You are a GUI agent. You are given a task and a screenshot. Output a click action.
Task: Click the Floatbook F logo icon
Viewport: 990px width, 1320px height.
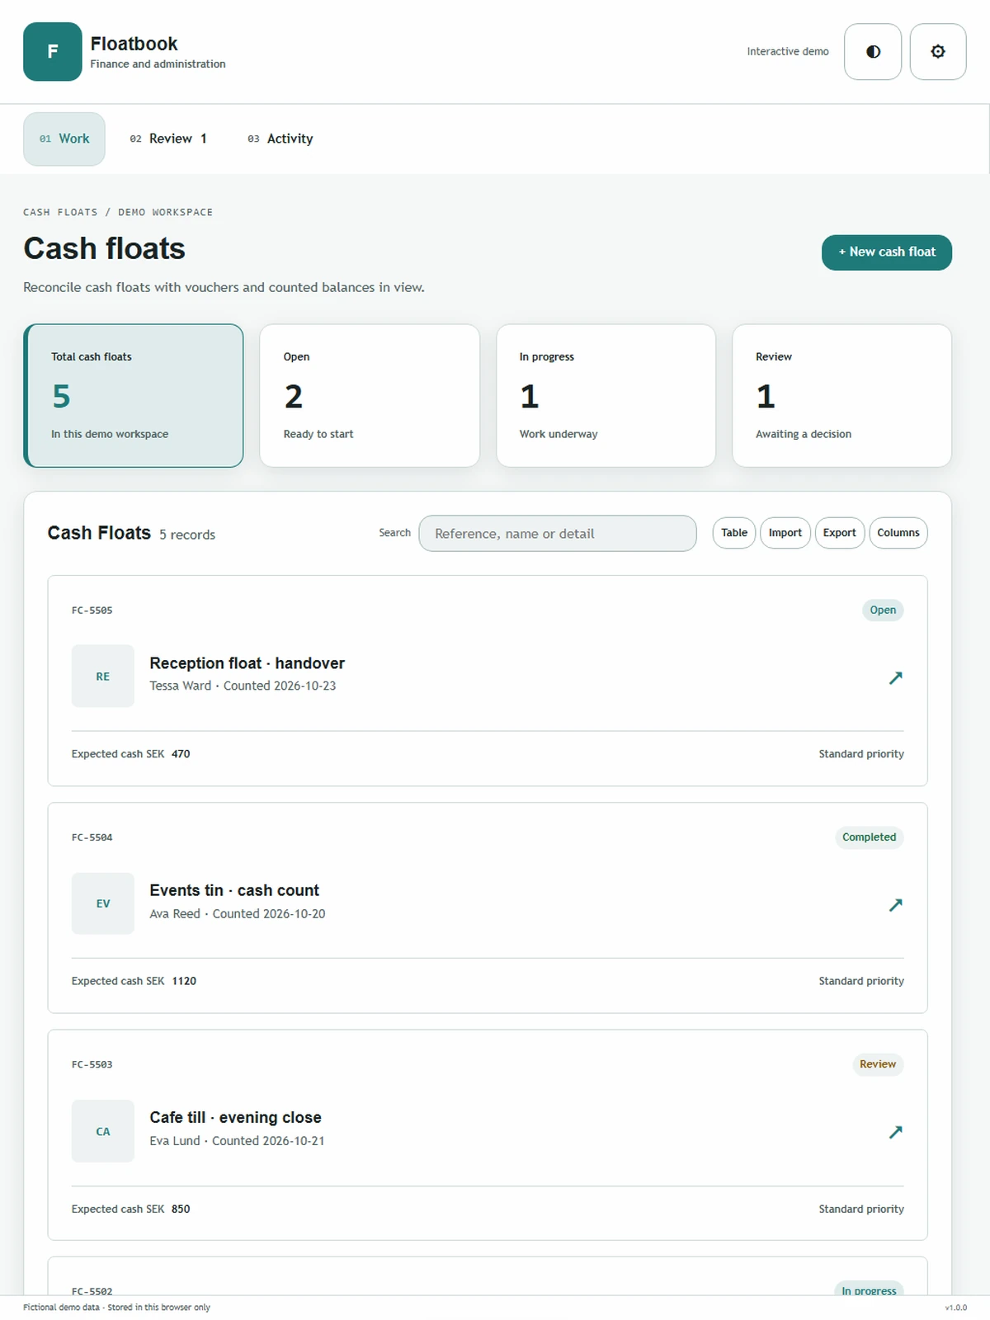click(53, 51)
